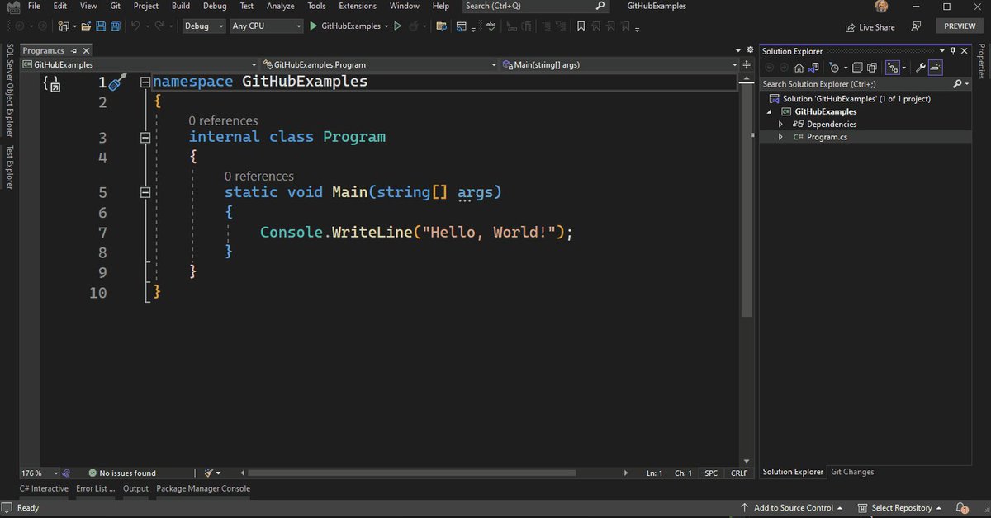Toggle the Auto Hide pin on Solution Explorer

coord(953,51)
